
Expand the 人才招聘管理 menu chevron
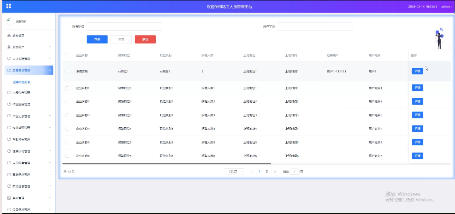tap(50, 59)
